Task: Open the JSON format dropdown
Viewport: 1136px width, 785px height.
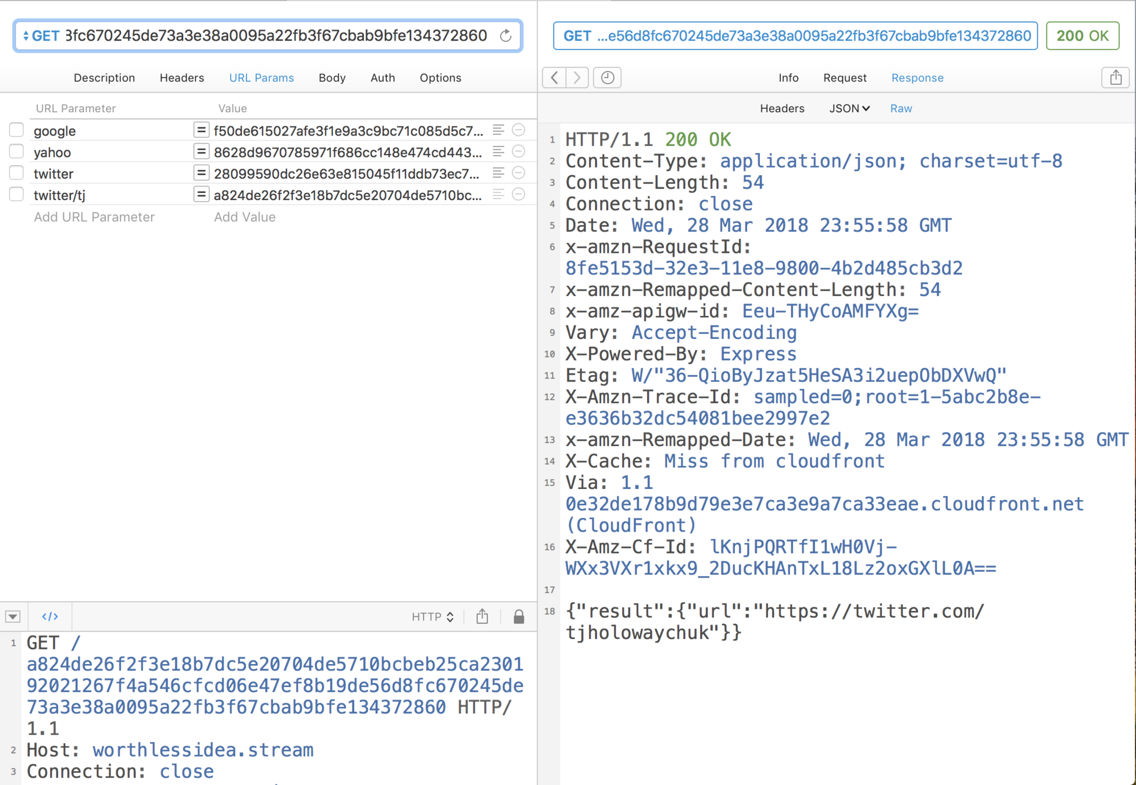Action: pos(849,108)
